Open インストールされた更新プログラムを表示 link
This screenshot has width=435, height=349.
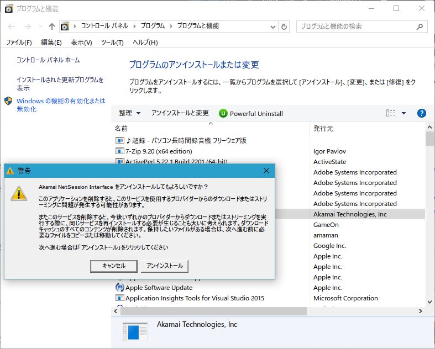[60, 84]
